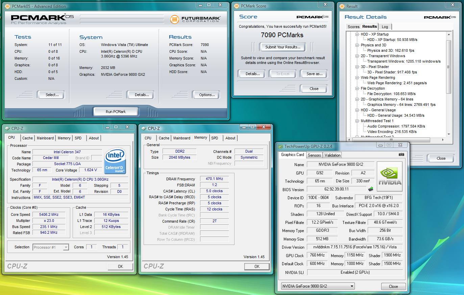
Task: Collapse the Web Page Rendering node
Action: [357, 77]
